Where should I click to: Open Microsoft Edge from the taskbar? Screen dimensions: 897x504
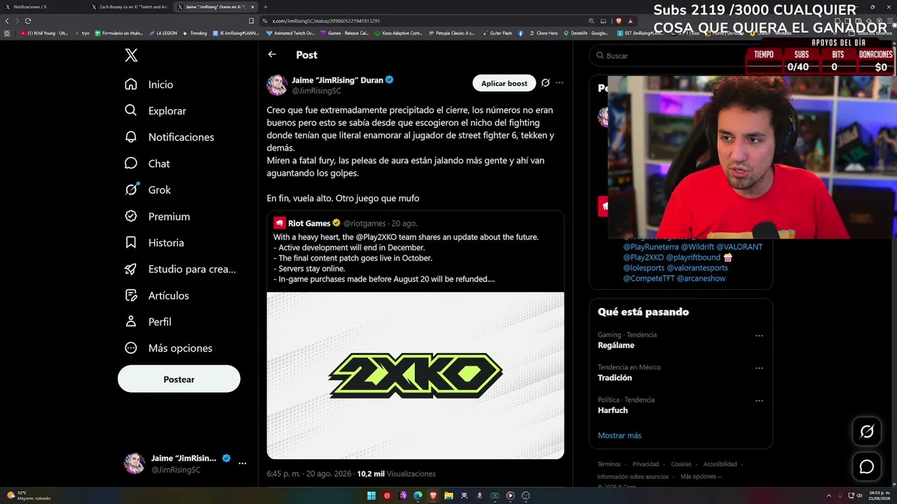(x=418, y=496)
